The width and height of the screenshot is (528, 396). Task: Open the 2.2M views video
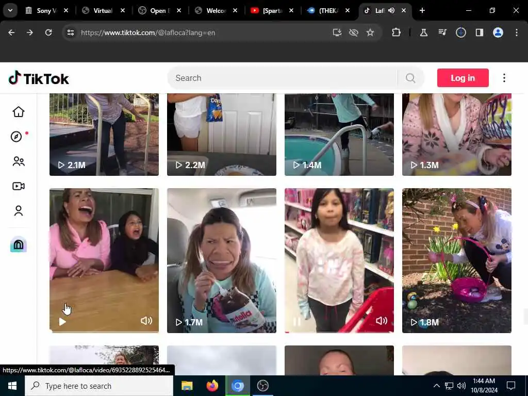point(222,135)
